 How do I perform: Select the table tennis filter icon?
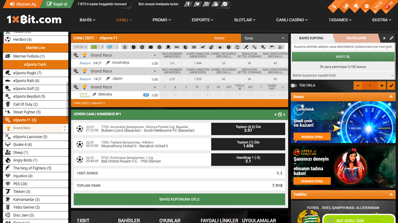pyautogui.click(x=168, y=47)
